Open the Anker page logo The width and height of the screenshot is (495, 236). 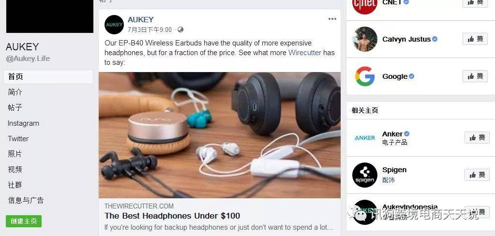click(365, 138)
